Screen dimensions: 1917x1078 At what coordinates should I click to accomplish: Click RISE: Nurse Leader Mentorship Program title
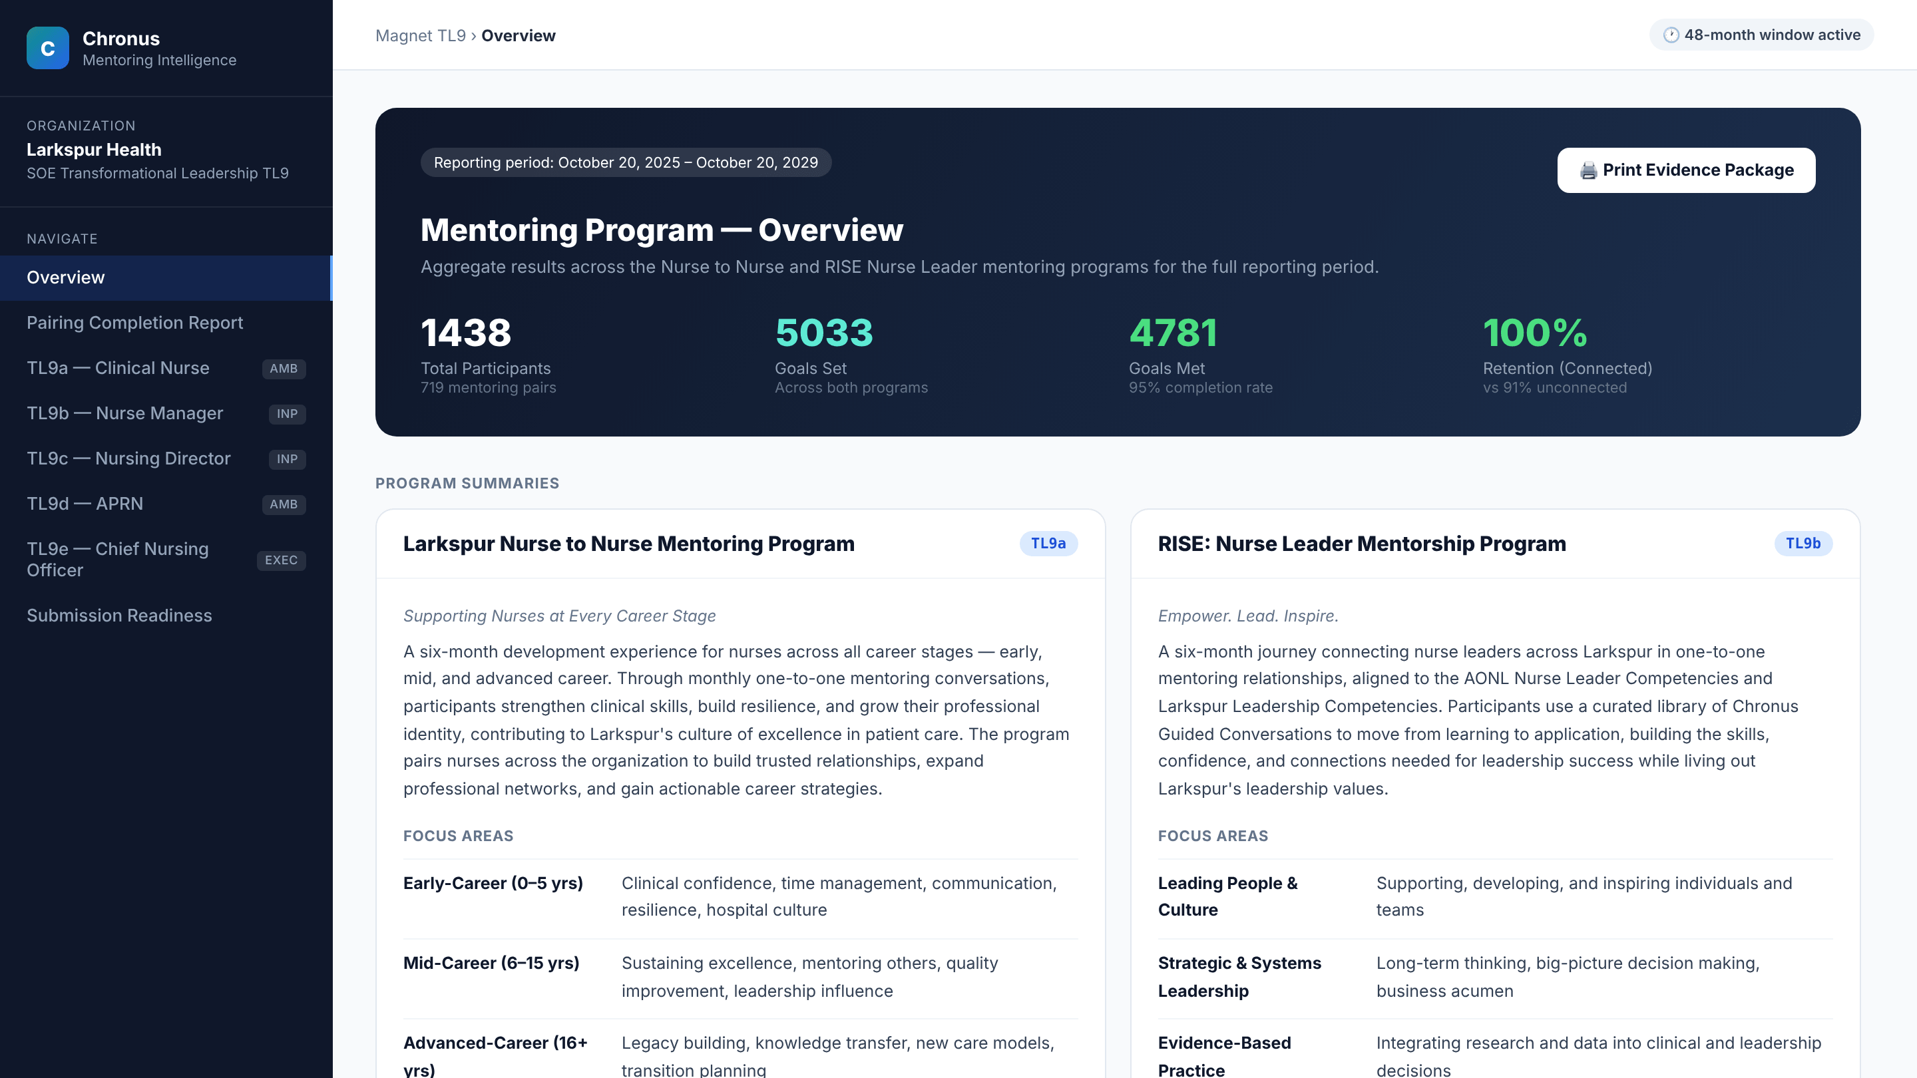pos(1361,544)
